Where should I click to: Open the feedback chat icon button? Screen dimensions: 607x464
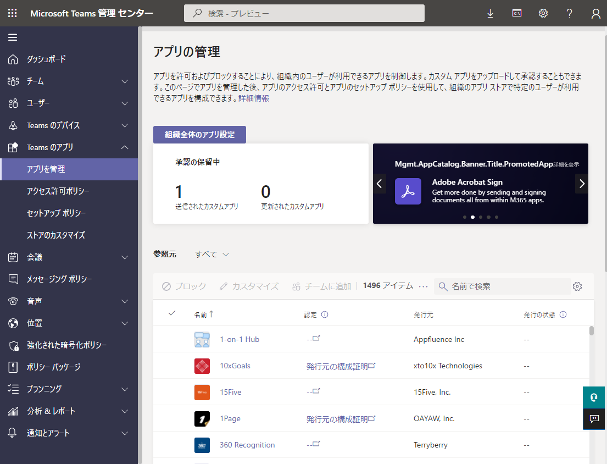click(x=594, y=419)
